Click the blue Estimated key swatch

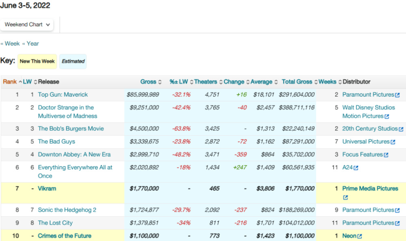pos(73,61)
